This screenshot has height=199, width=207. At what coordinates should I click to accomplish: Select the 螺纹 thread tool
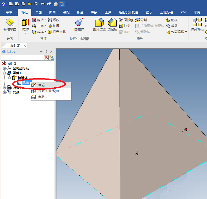pos(54,20)
